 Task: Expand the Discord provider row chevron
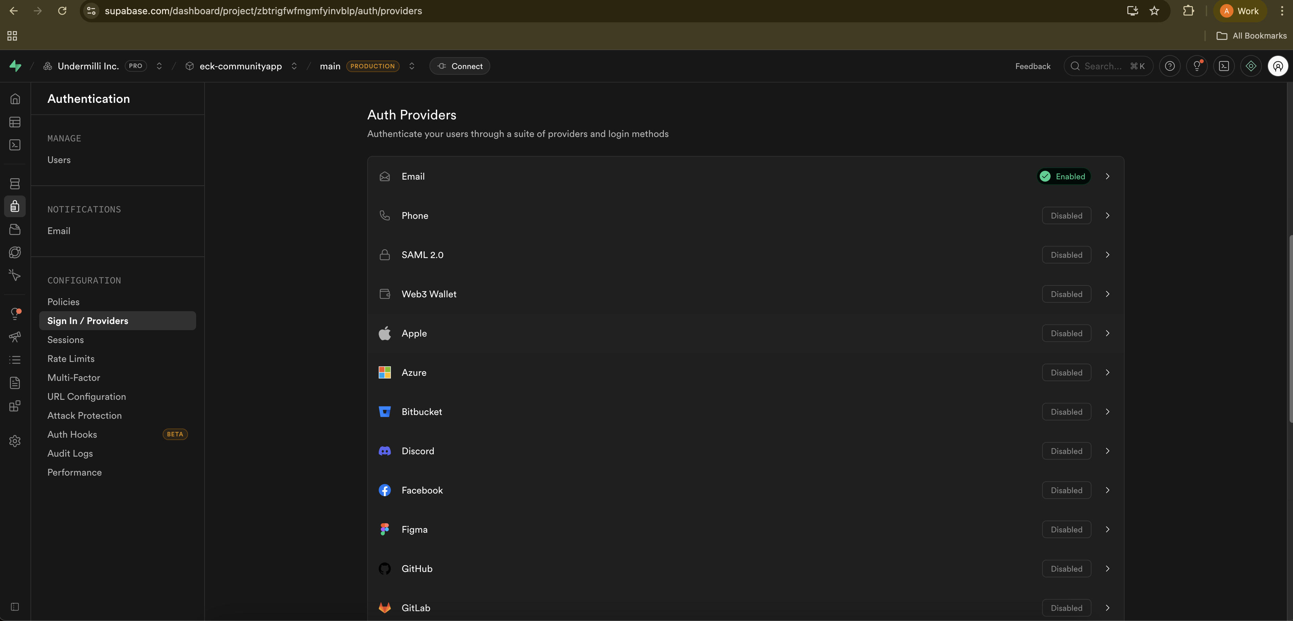click(x=1107, y=451)
